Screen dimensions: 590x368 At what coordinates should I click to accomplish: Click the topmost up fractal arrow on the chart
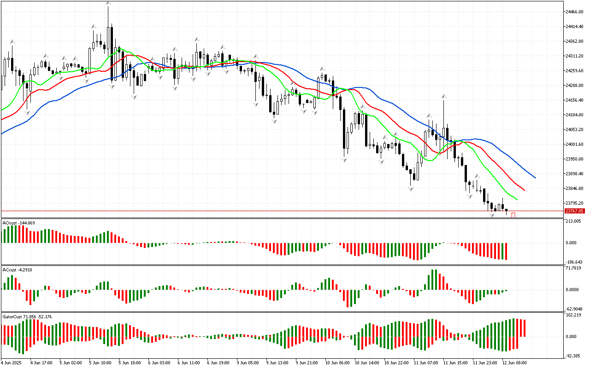[x=108, y=4]
